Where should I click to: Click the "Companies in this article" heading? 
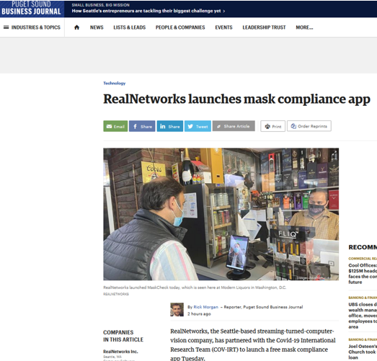[x=123, y=336]
